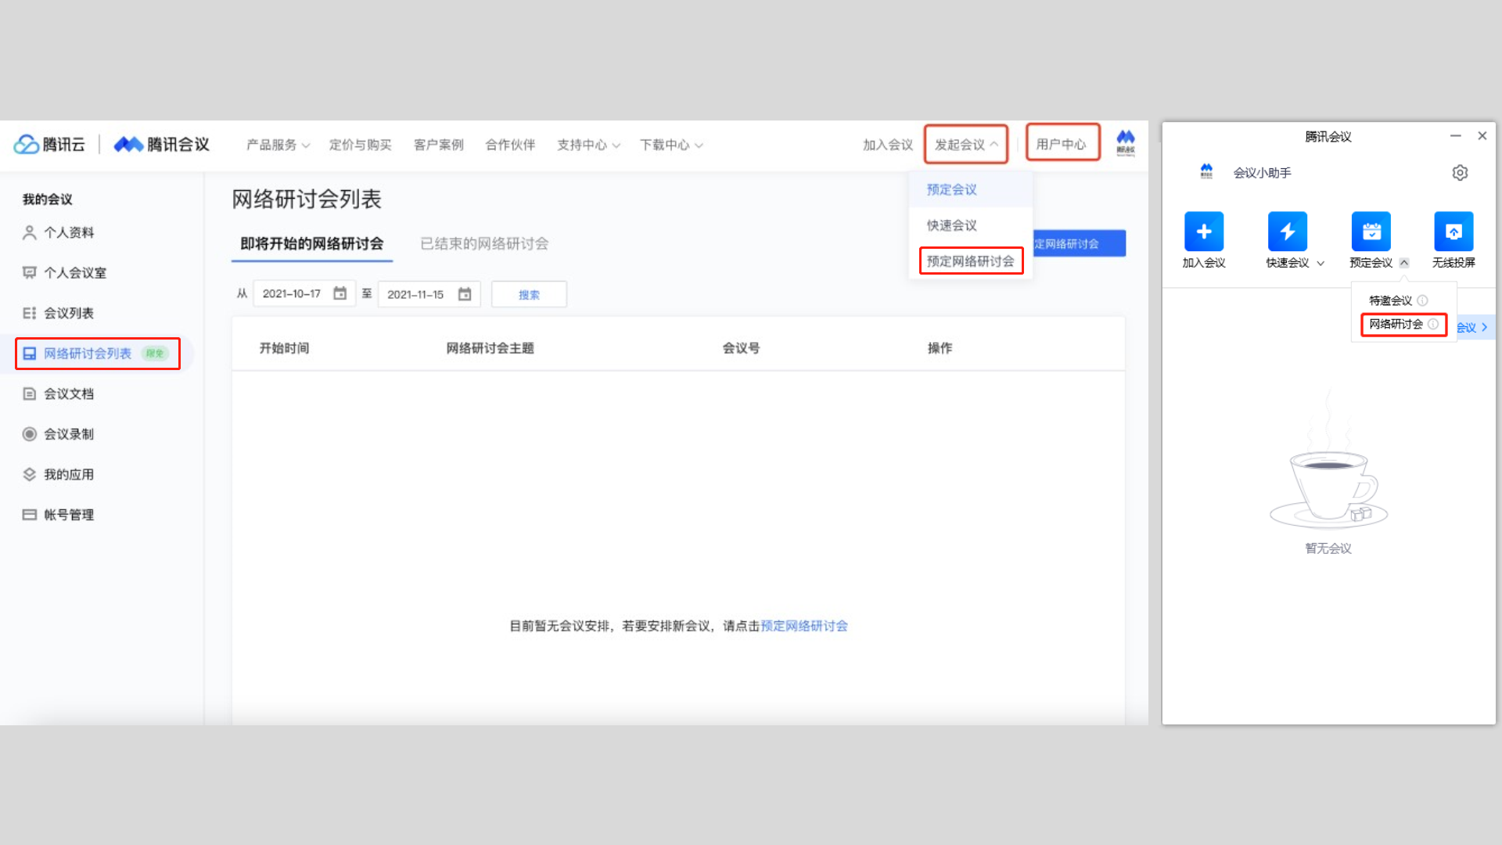
Task: Click the start date field 2021-10-17
Action: [304, 293]
